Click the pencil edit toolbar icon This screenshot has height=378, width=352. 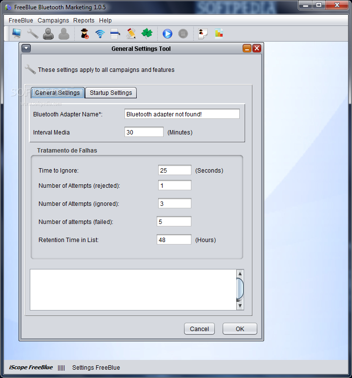point(131,34)
